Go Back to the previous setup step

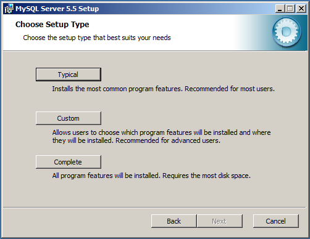tap(174, 221)
